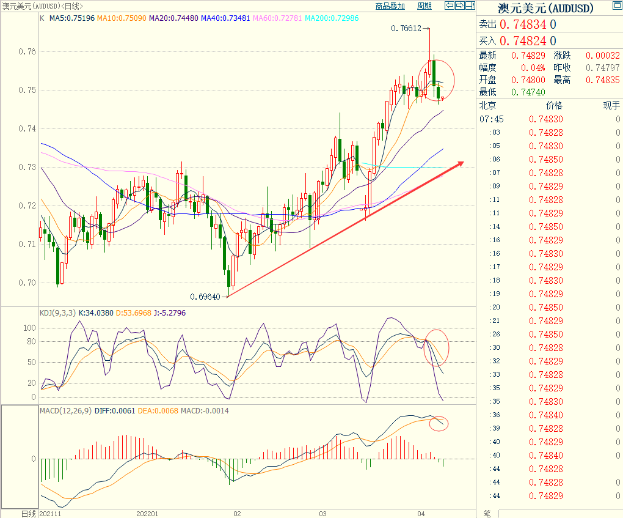
Task: Select MA200:0.72986 indicator label
Action: [x=332, y=18]
